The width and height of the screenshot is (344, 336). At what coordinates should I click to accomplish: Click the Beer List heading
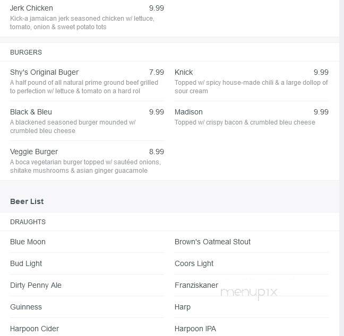(x=27, y=201)
